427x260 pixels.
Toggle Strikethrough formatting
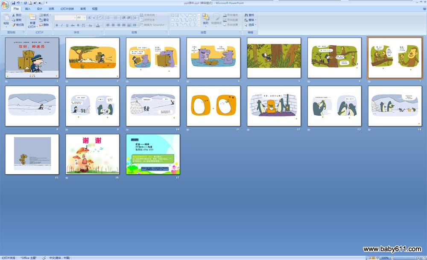click(73, 25)
